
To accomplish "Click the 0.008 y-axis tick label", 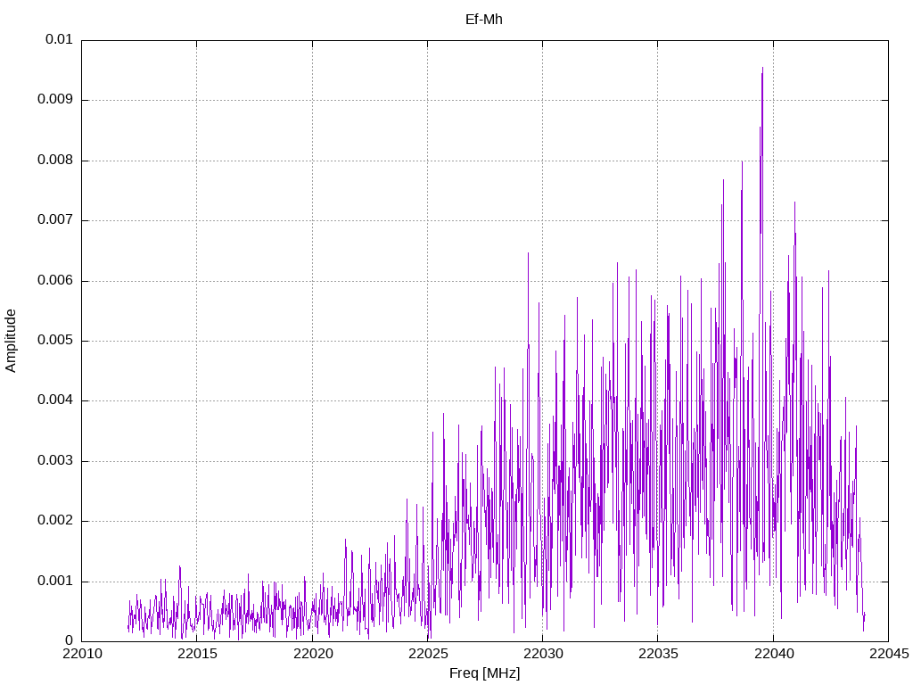I will pyautogui.click(x=54, y=161).
